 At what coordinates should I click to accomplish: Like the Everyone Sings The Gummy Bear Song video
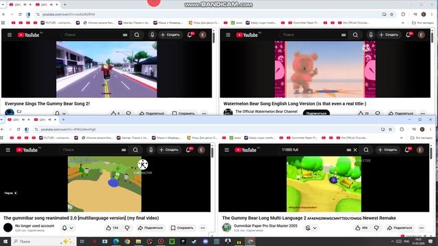click(x=115, y=113)
